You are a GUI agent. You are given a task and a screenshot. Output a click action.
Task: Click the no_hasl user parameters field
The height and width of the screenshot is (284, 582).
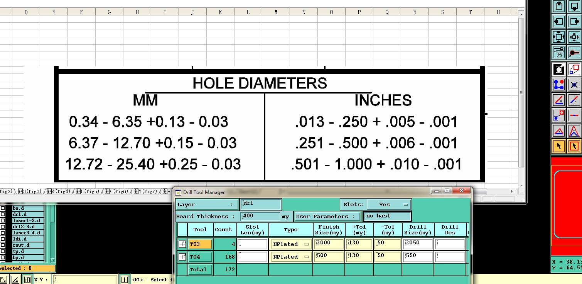[x=387, y=216]
